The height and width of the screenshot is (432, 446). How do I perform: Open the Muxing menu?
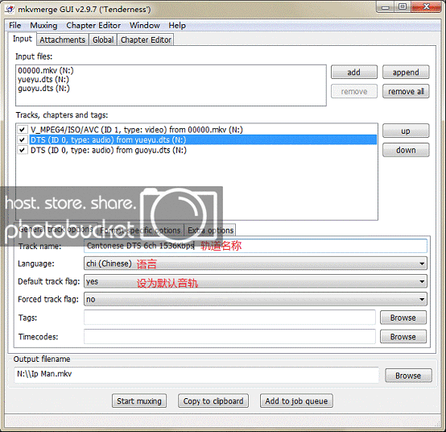pos(43,25)
